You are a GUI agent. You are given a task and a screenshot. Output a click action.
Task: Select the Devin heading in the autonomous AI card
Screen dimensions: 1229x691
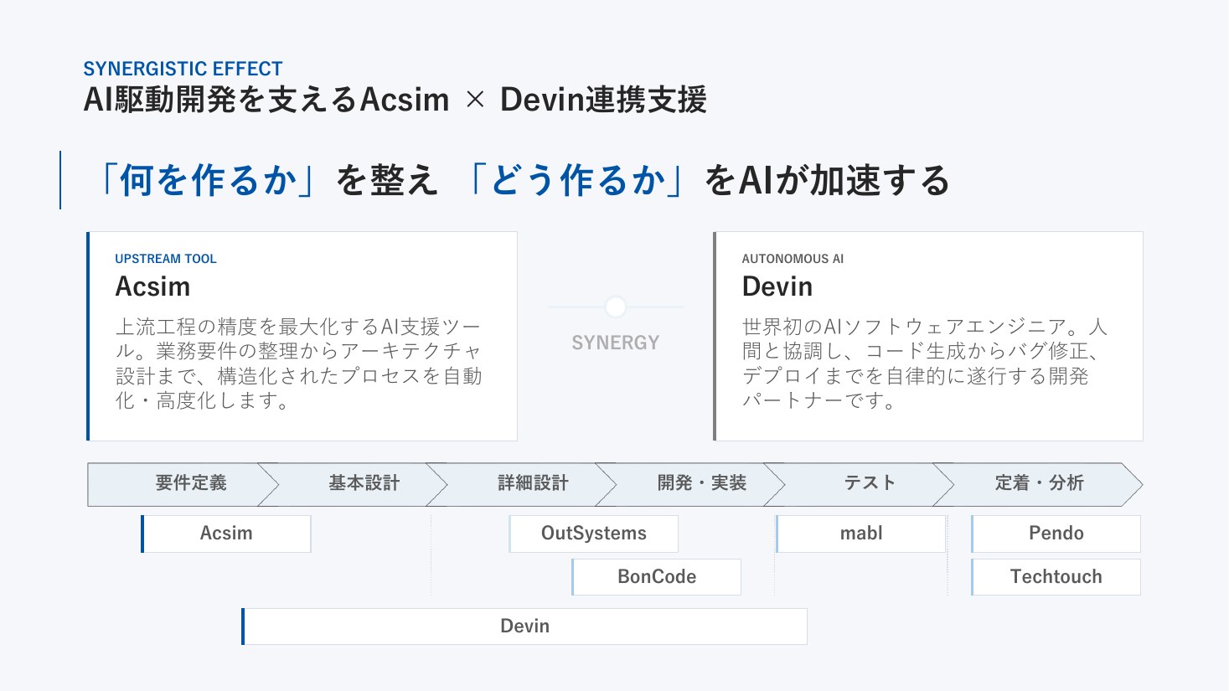click(777, 287)
